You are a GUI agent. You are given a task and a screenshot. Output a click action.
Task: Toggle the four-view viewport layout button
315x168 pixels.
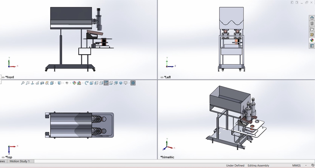133,83
